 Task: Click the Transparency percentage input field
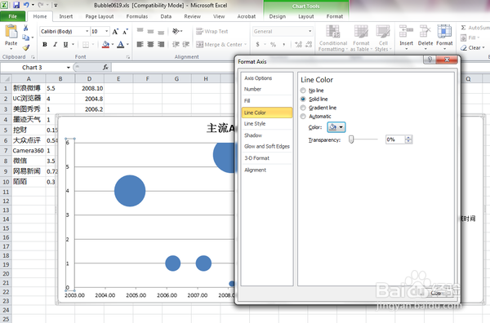pyautogui.click(x=395, y=139)
